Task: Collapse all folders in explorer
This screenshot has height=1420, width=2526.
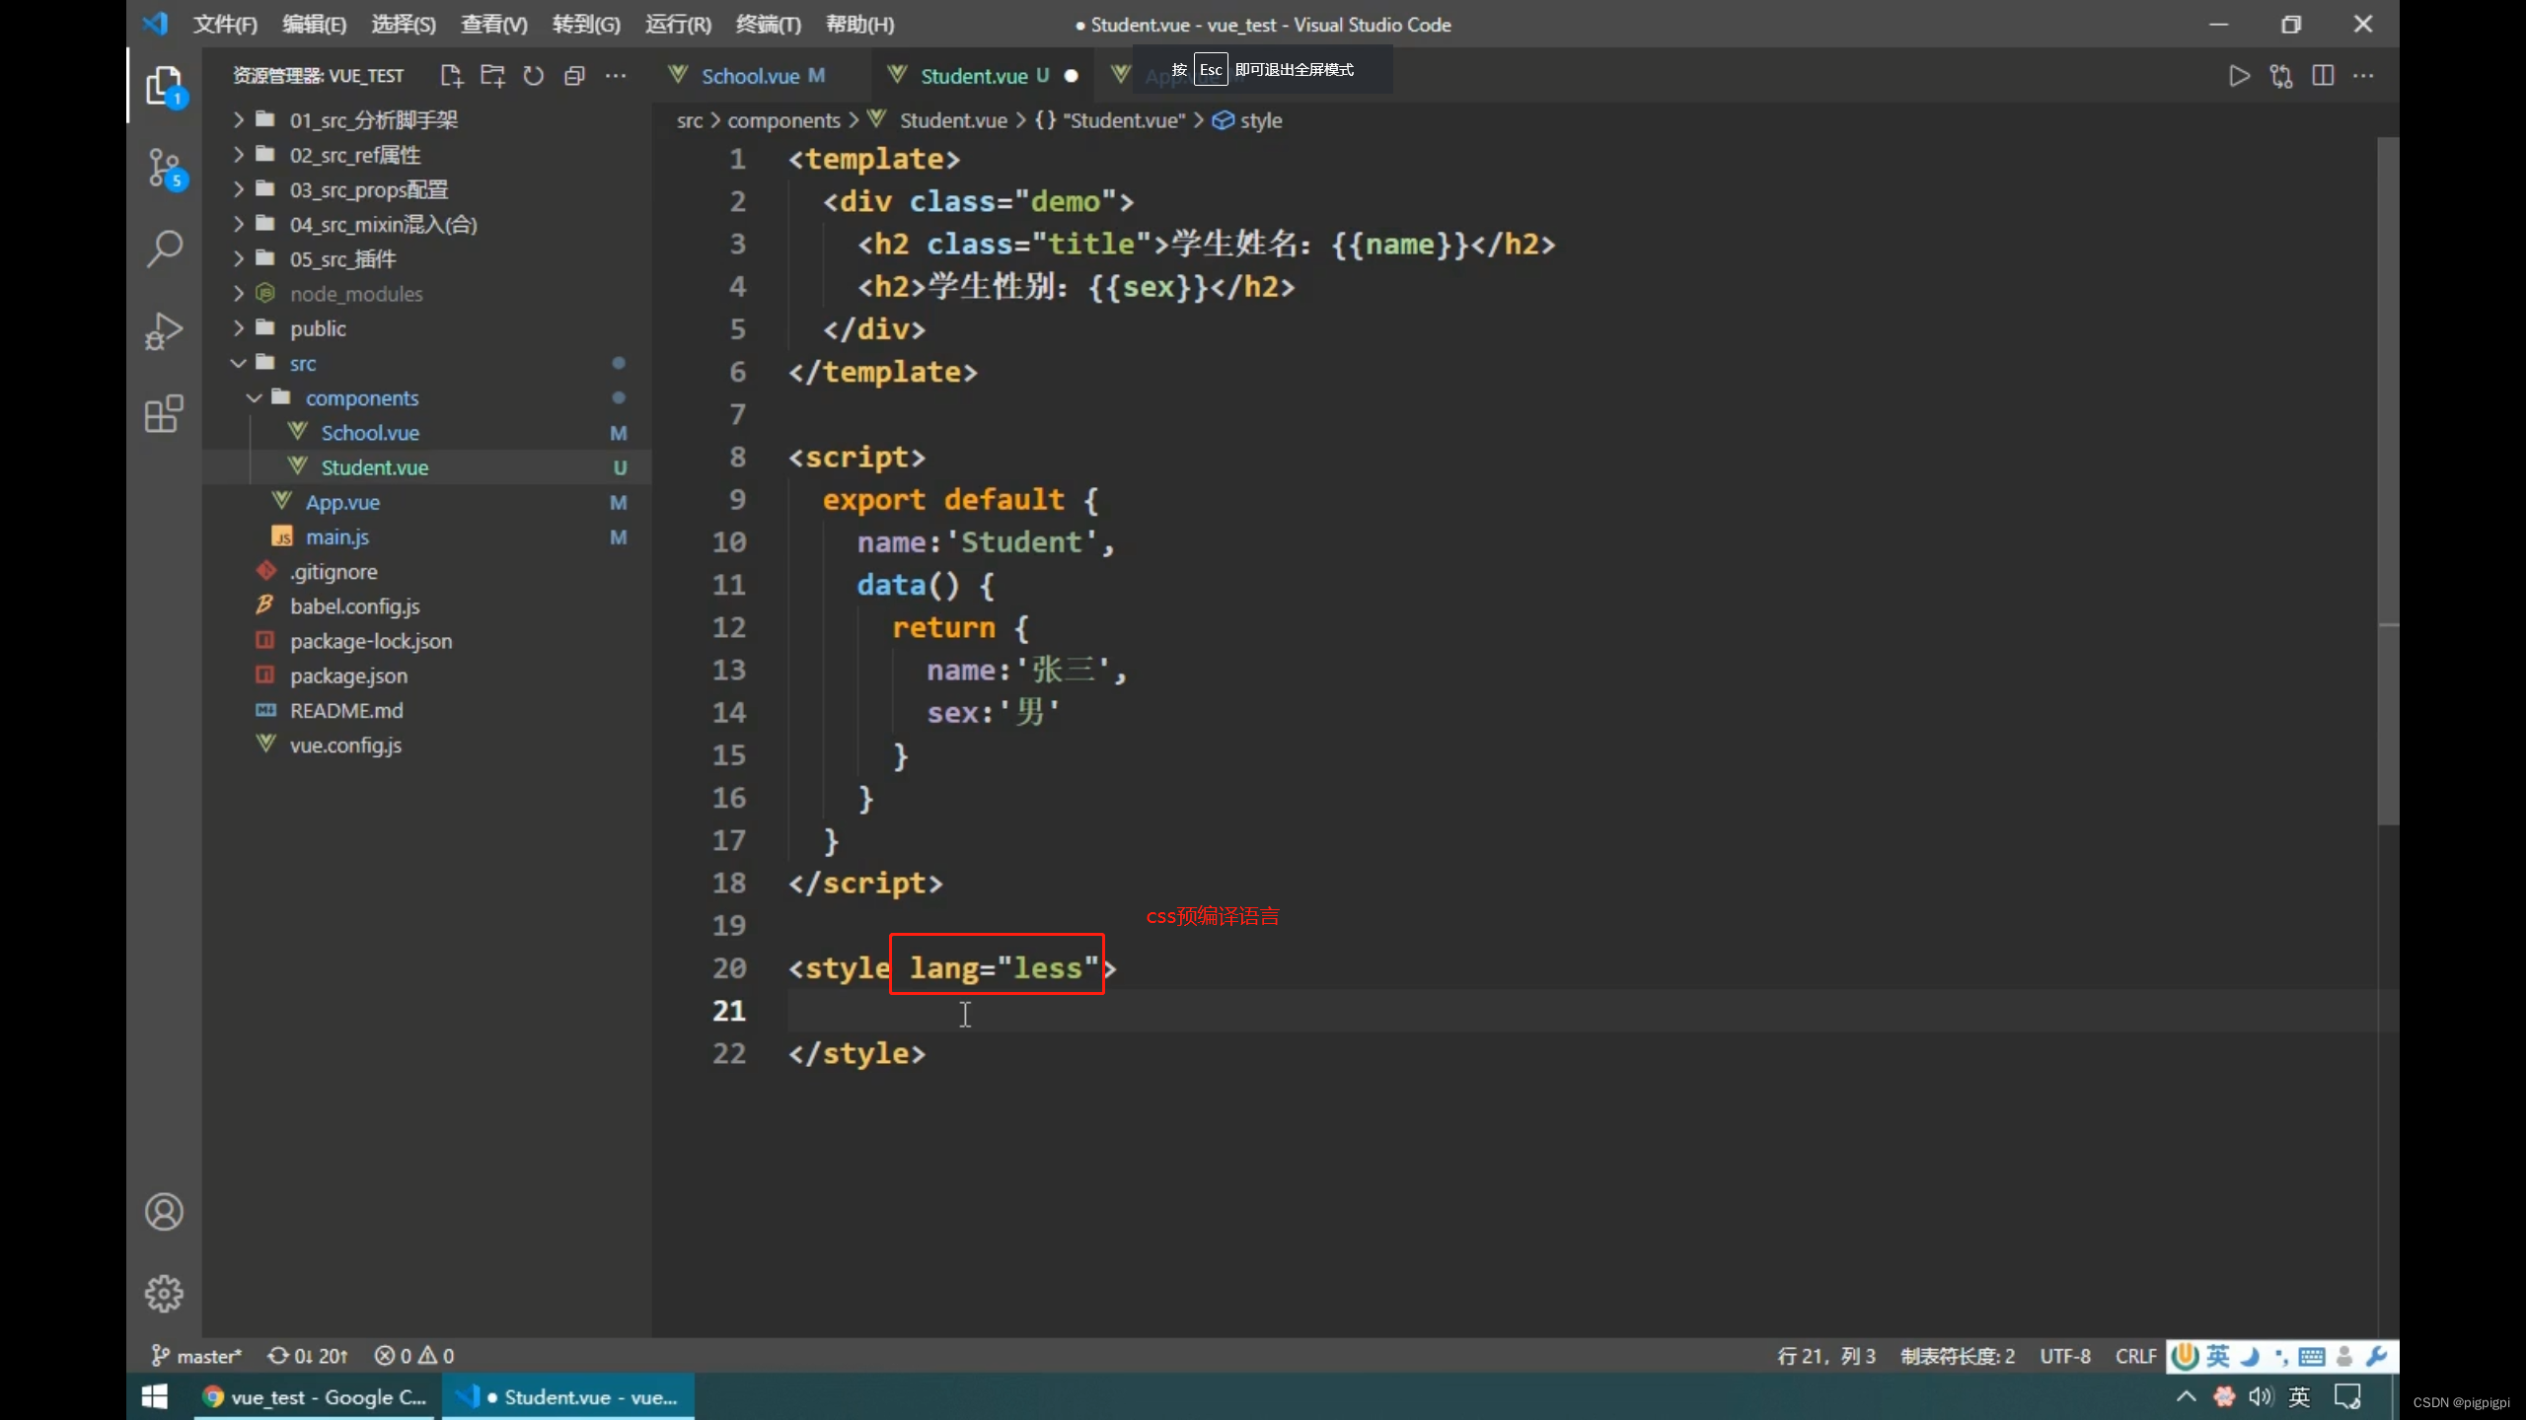Action: (574, 76)
